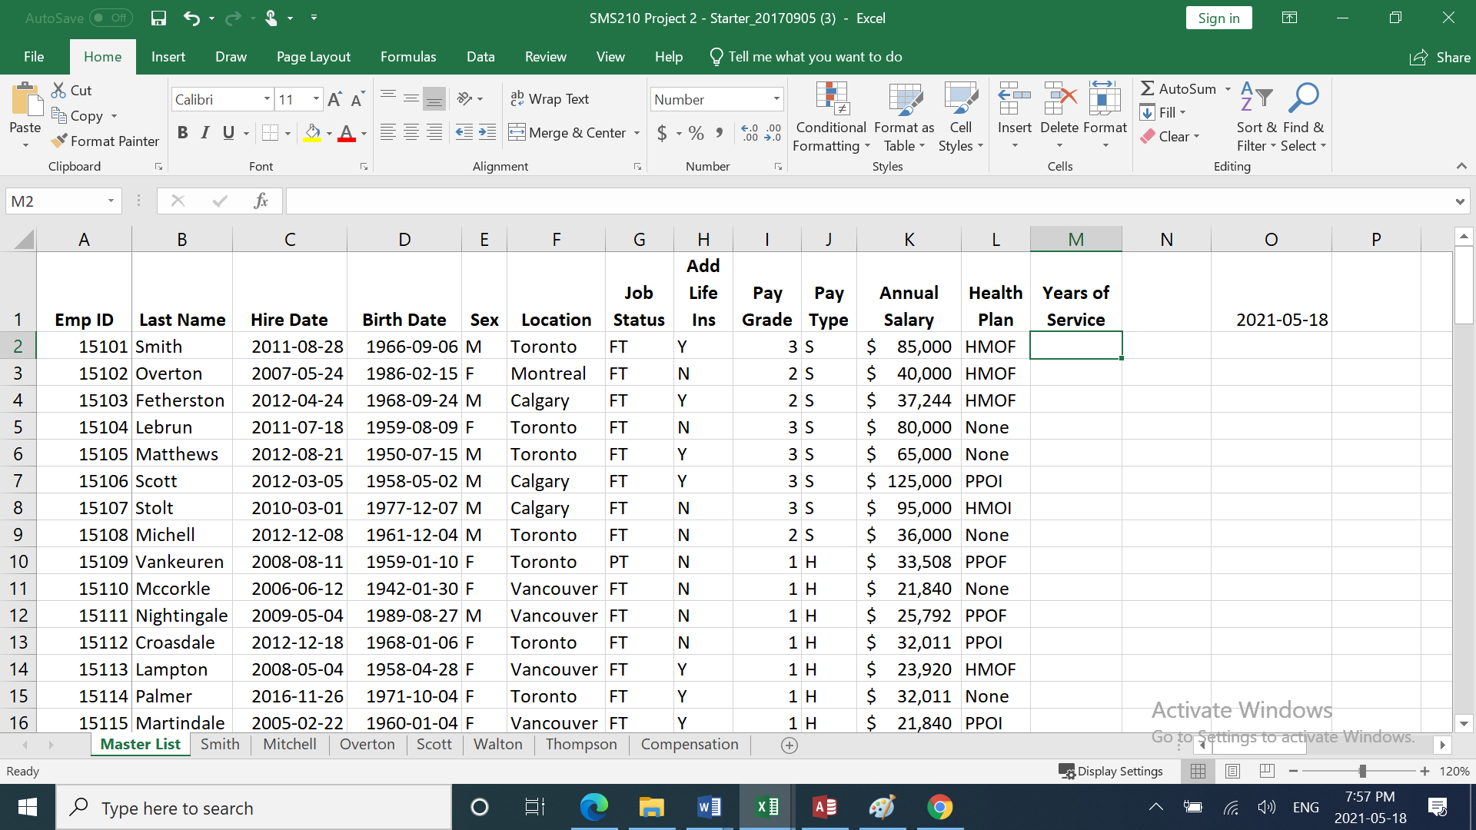
Task: Apply bold formatting from the Font group
Action: (x=182, y=132)
